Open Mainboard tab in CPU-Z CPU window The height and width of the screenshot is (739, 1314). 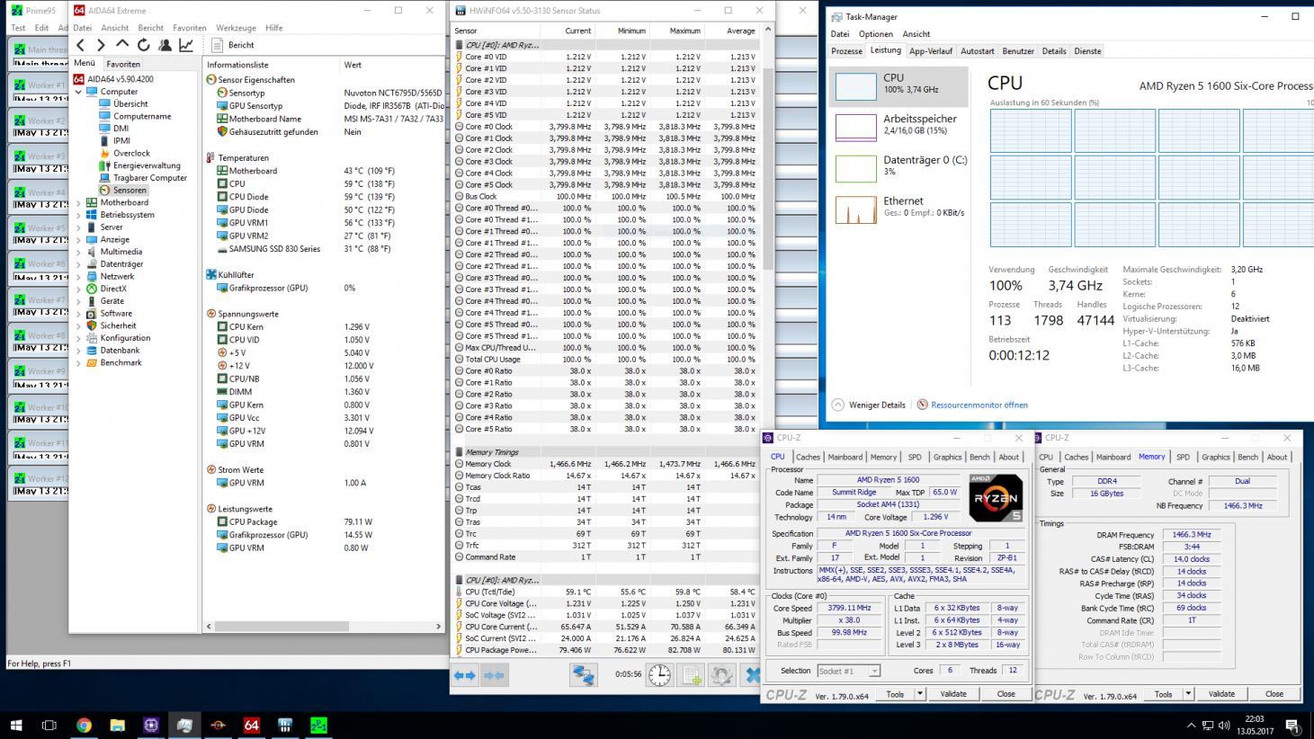point(845,457)
